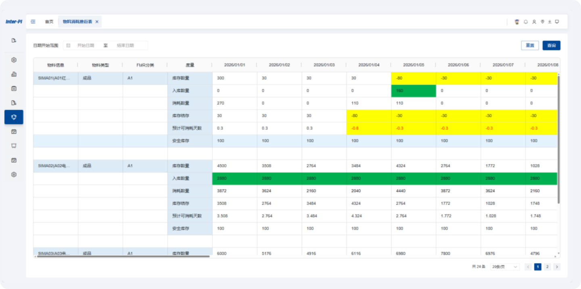
Task: Click the horizontal scrollbar beneath the table
Action: (123, 256)
